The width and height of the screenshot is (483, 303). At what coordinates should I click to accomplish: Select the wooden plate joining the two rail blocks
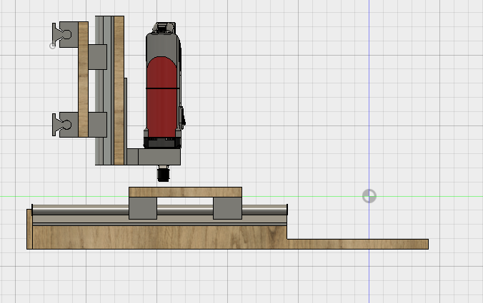click(x=83, y=79)
